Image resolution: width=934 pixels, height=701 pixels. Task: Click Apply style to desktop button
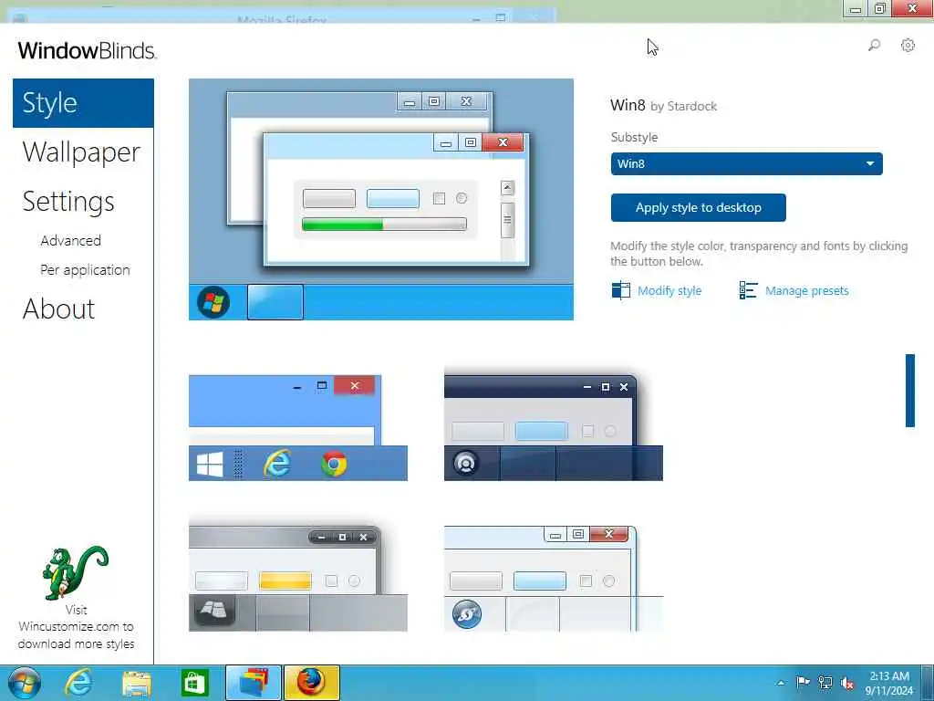pos(698,207)
